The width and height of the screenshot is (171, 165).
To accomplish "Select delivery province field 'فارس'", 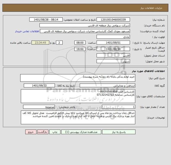I will [x=113, y=56].
